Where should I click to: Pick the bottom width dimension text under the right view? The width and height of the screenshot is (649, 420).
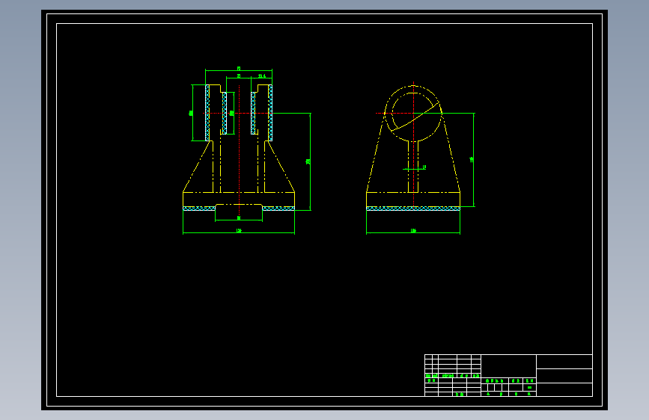(413, 231)
